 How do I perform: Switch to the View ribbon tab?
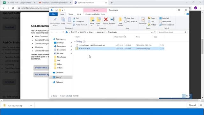tap(79, 14)
